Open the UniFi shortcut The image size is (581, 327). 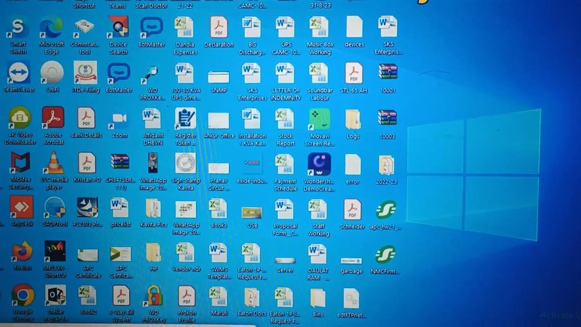52,73
